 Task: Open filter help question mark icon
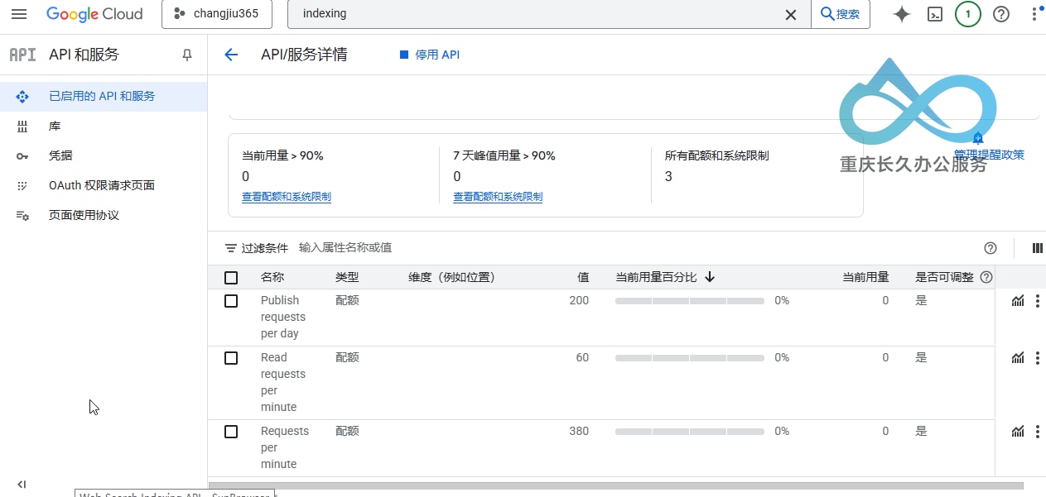[990, 248]
